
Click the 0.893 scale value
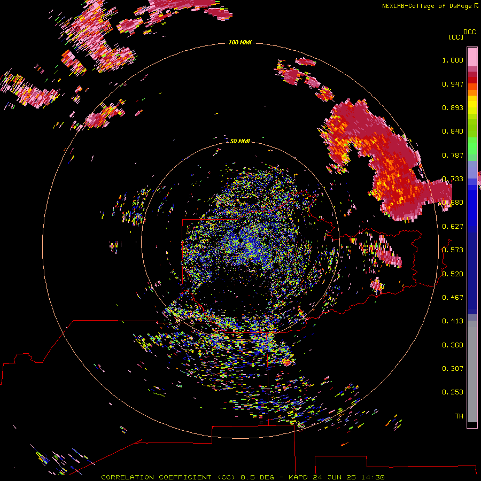[x=453, y=107]
